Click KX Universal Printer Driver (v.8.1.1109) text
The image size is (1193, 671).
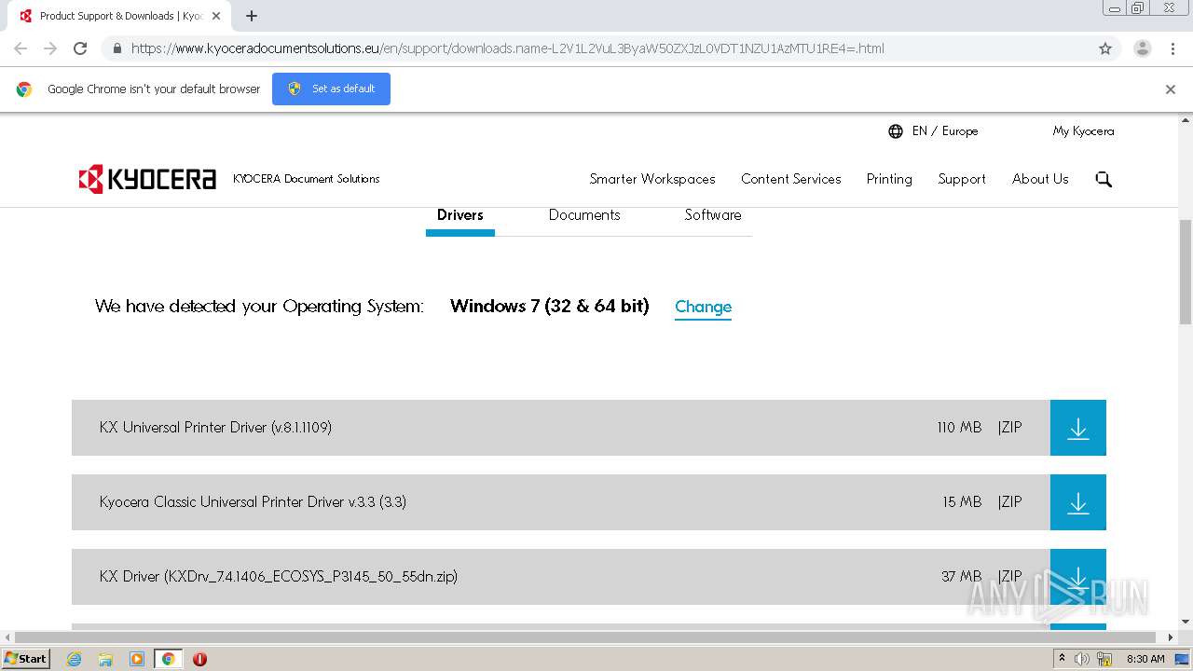point(215,428)
